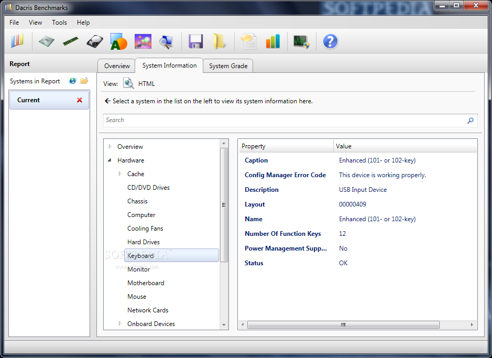Save report with floppy disk icon
492x358 pixels.
click(196, 41)
